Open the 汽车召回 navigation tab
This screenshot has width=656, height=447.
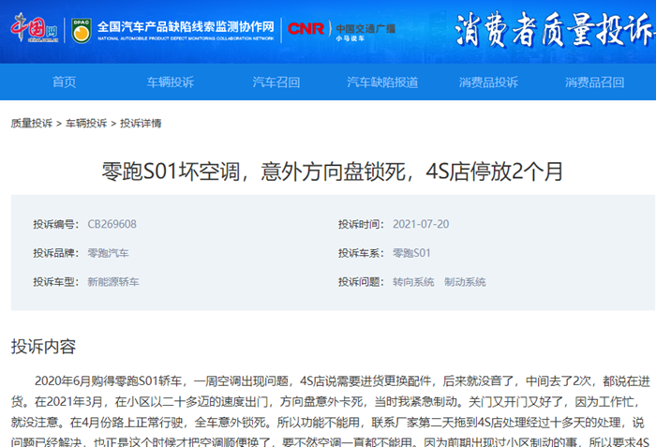(x=276, y=82)
